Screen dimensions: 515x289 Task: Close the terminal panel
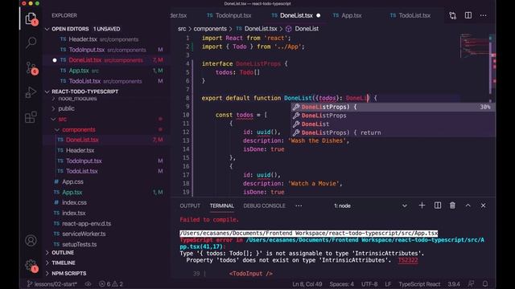click(483, 206)
